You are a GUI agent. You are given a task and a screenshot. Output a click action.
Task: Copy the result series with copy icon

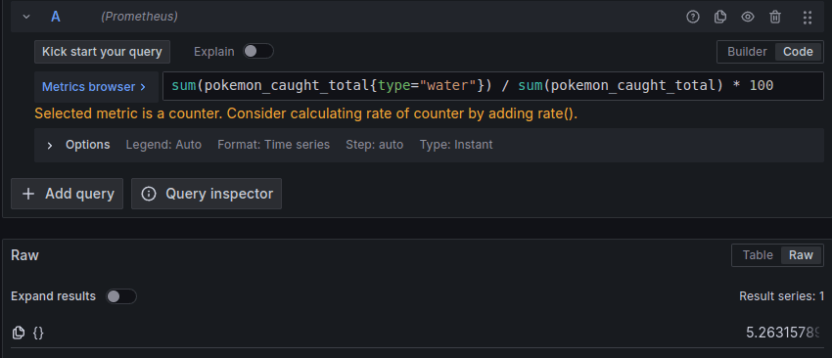click(x=19, y=334)
